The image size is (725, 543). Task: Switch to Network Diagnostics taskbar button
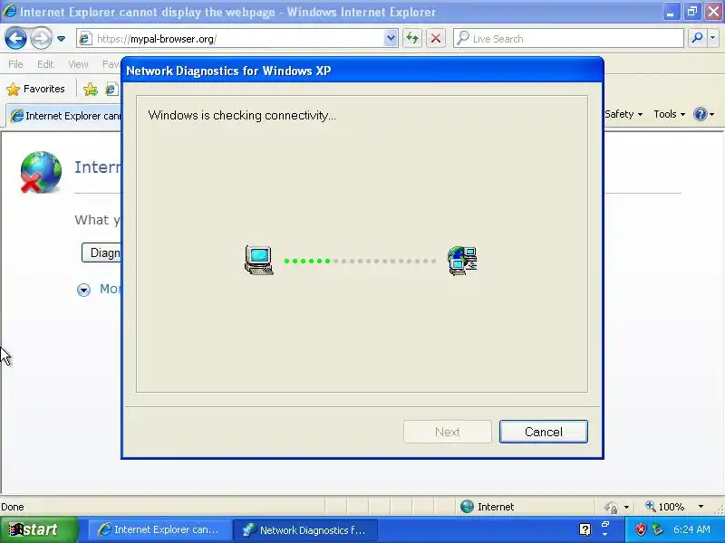click(x=305, y=529)
